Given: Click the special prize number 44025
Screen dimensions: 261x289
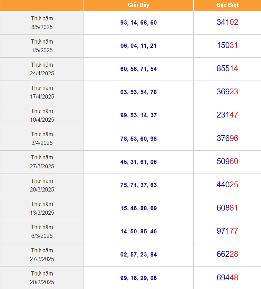Looking at the screenshot, I should click(x=227, y=185).
